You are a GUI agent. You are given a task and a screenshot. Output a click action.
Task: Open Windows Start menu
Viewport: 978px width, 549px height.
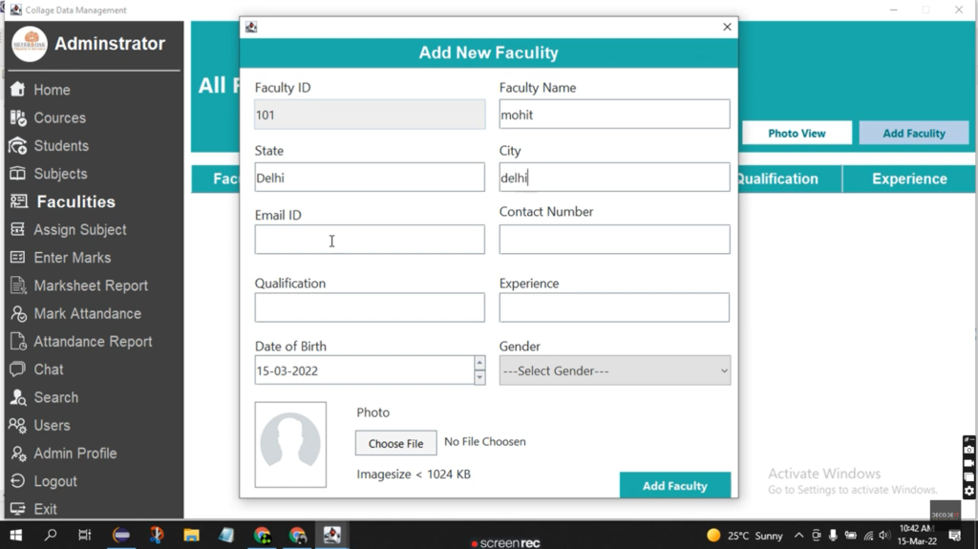[x=15, y=535]
